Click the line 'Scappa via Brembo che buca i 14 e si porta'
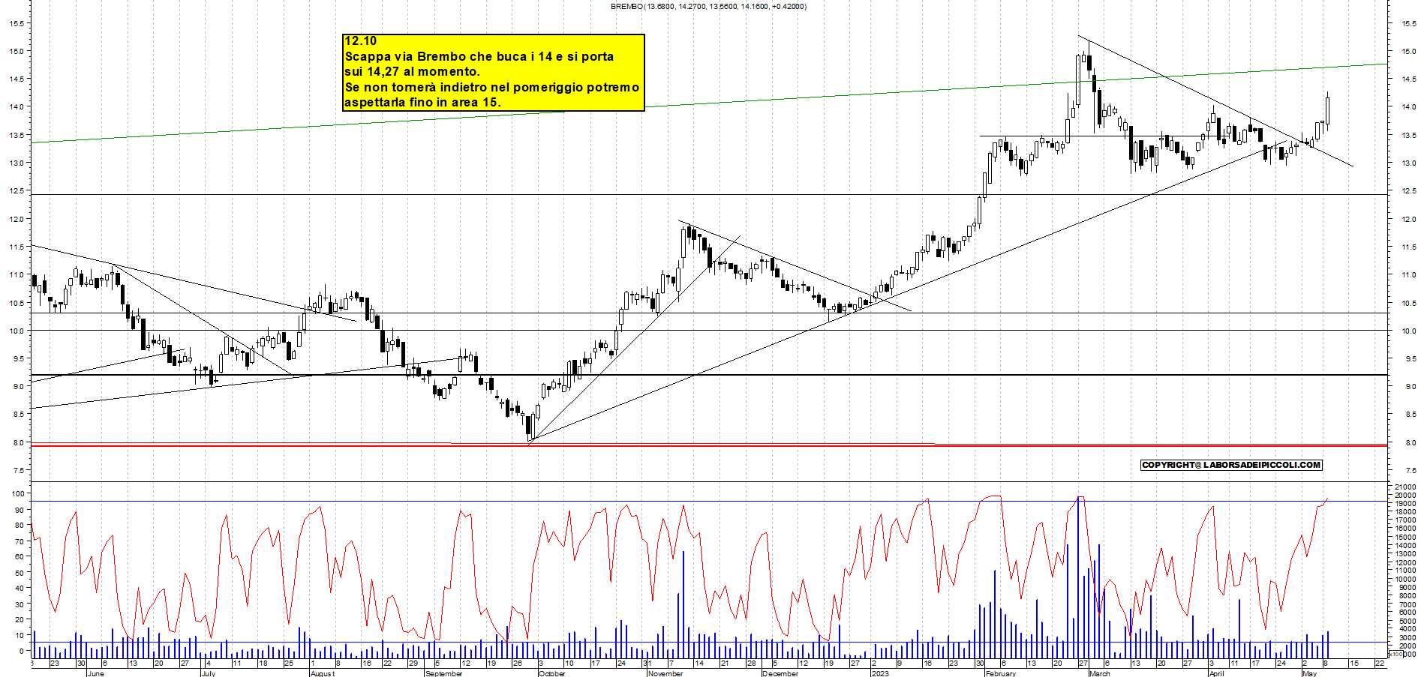Screen dimensions: 1418x677 click(479, 56)
